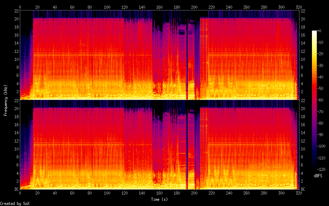329x206 pixels.
Task: Select the "Frequency (kHz)" axis title
Action: pyautogui.click(x=6, y=100)
